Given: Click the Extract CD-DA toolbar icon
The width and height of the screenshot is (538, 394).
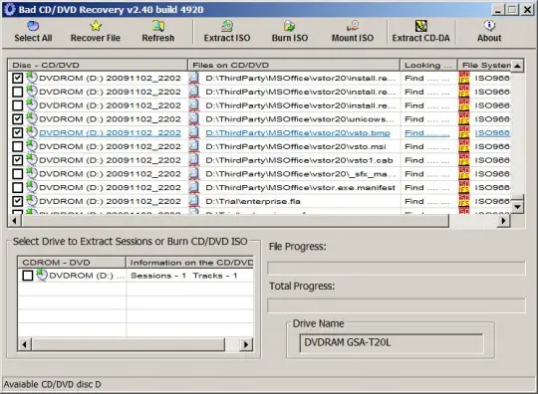Looking at the screenshot, I should [x=421, y=26].
